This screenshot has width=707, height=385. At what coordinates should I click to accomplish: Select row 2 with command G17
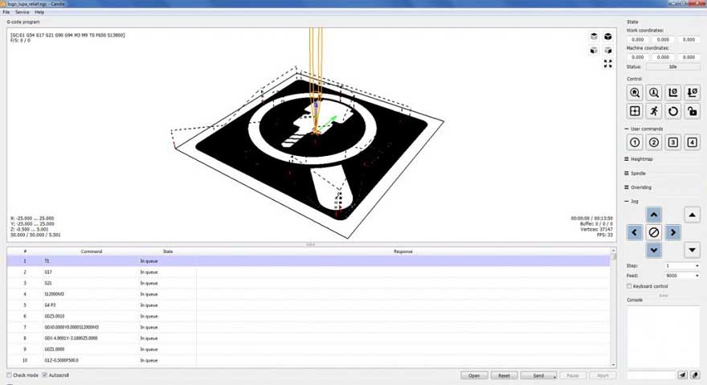(308, 272)
